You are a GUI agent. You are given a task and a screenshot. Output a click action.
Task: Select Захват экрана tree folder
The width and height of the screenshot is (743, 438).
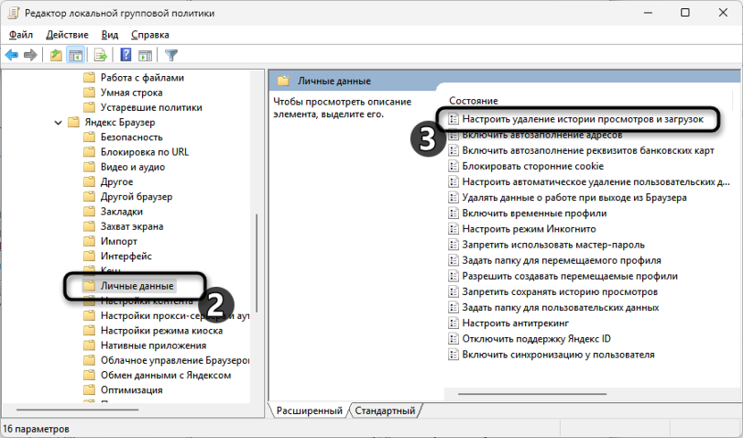click(132, 226)
